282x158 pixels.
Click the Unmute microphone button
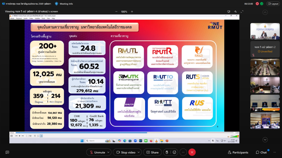[97, 152]
